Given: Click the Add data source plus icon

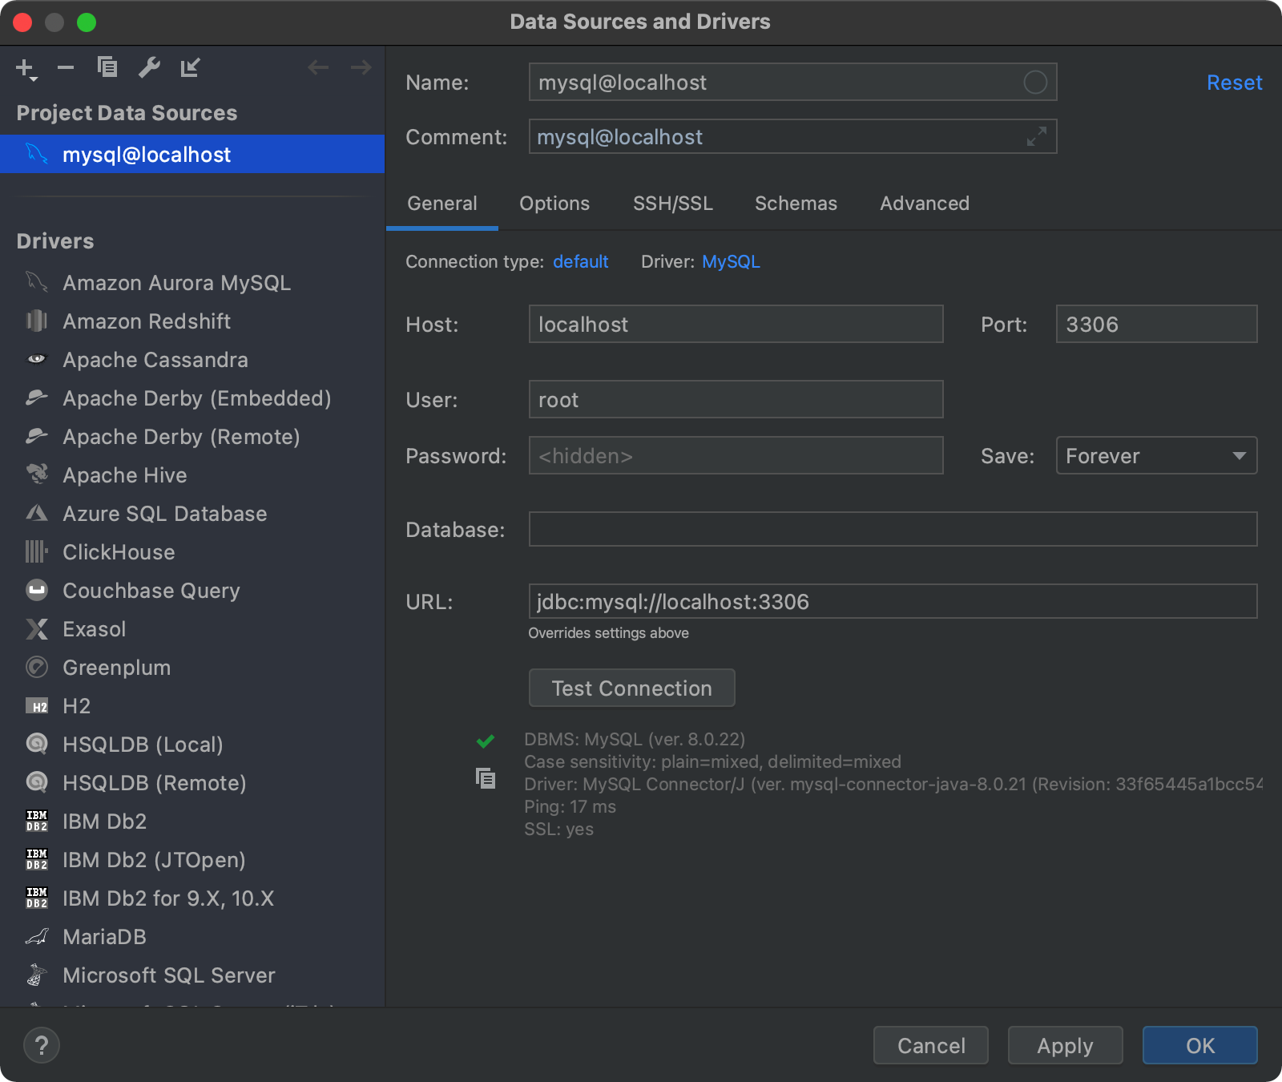Looking at the screenshot, I should [26, 69].
